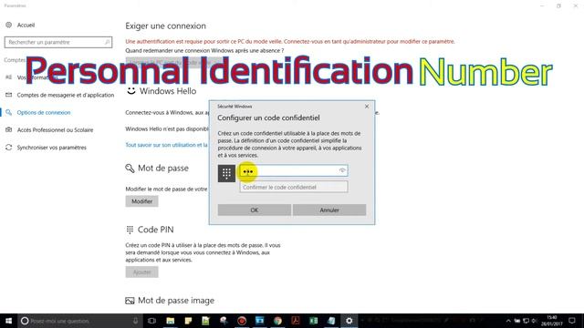Open Task View from taskbar
The height and width of the screenshot is (328, 584).
151,321
